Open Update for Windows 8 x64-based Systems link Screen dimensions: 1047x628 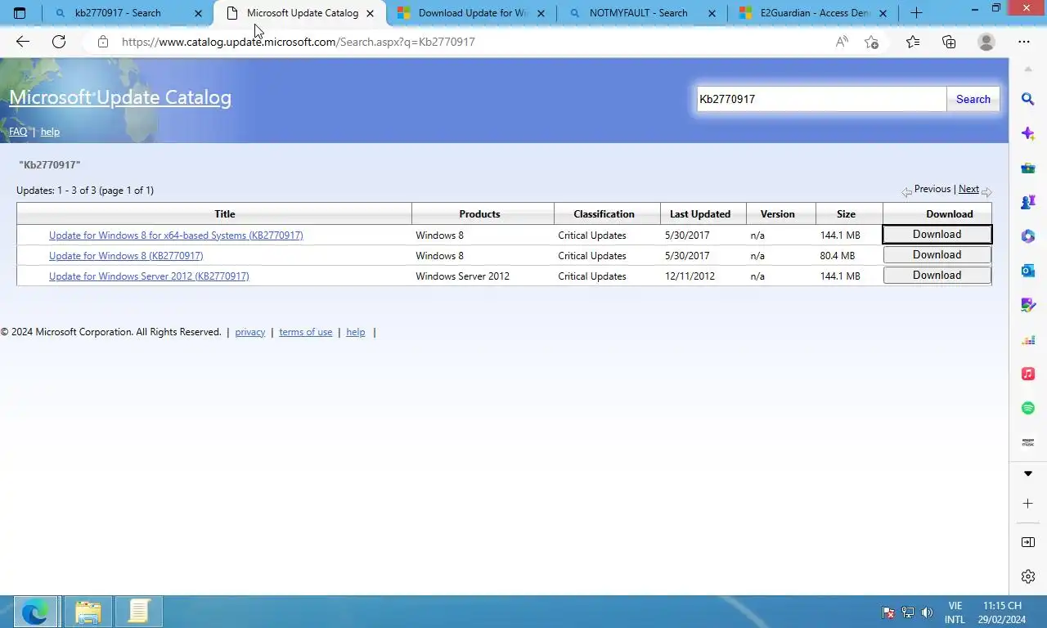pos(176,235)
